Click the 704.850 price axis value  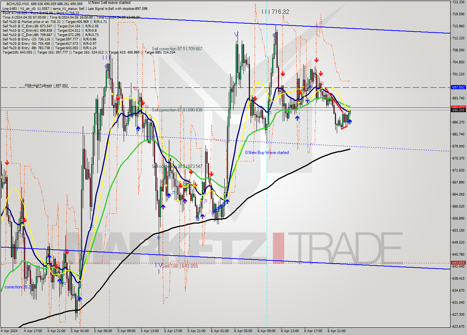pyautogui.click(x=458, y=62)
